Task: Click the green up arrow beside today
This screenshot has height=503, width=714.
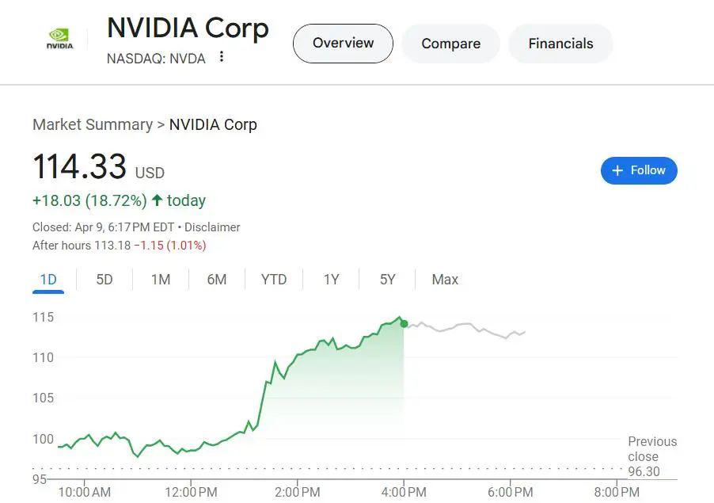Action: click(157, 200)
